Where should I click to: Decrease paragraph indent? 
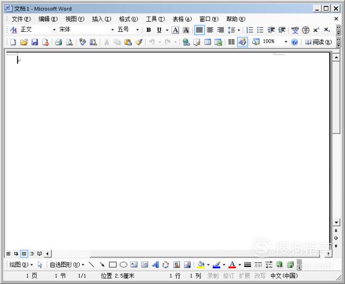tap(271, 30)
